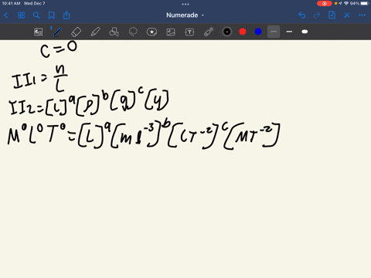The width and height of the screenshot is (371, 278).
Task: Select the medium stroke width
Action: click(x=289, y=32)
